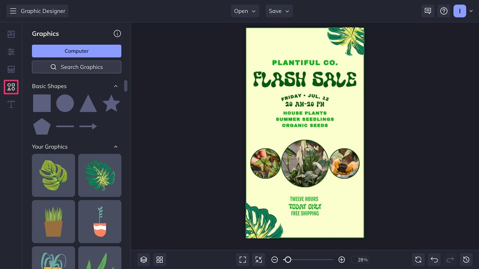Select the Graphics sidebar tab
The height and width of the screenshot is (269, 479).
point(11,87)
